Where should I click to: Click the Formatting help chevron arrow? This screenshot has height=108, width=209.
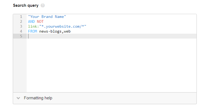click(18, 98)
